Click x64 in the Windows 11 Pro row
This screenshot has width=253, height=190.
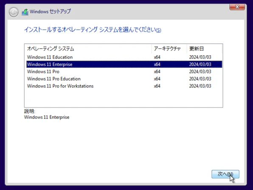tap(157, 71)
